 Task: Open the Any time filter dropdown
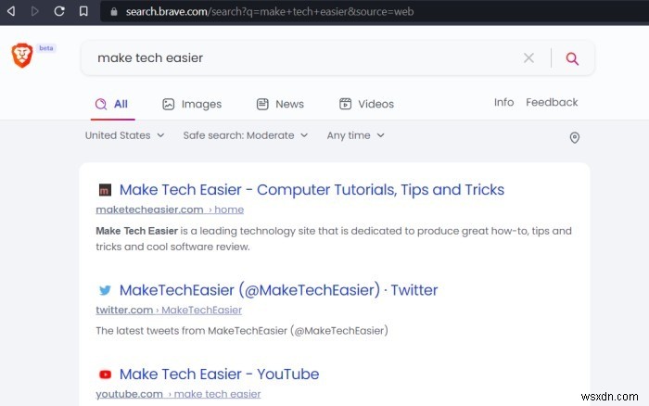[x=355, y=135]
